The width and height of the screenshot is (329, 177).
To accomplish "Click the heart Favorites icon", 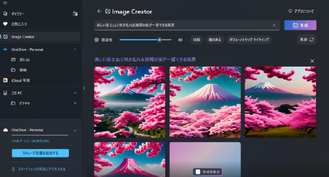I will 5,24.
